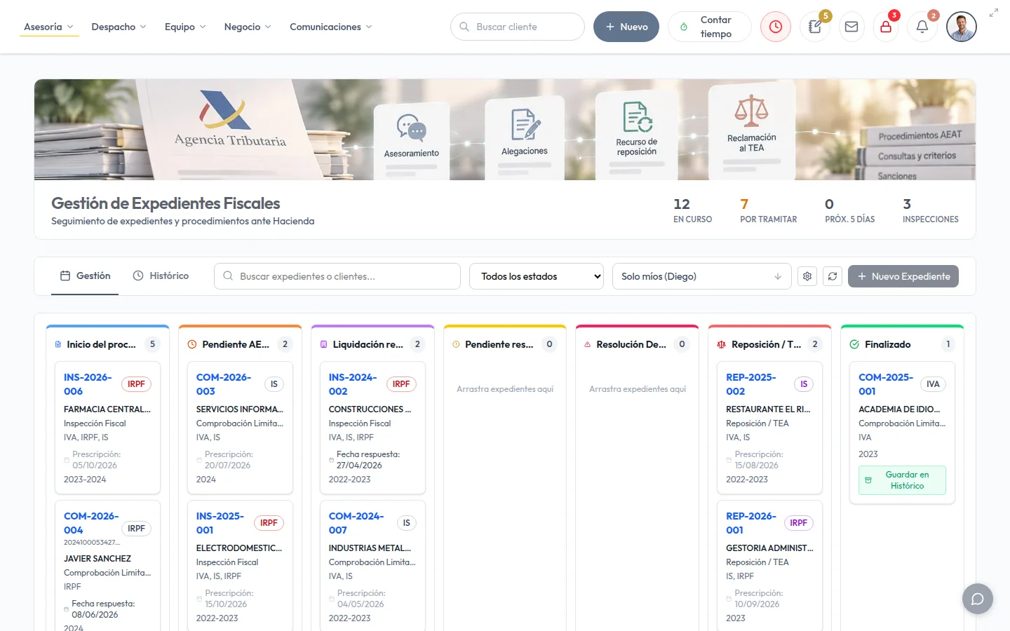Expand the Asesoría menu
This screenshot has width=1010, height=631.
pos(48,27)
